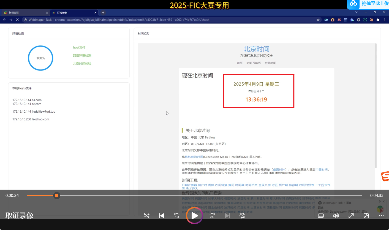
Task: Play the forensic recording video
Action: tap(194, 216)
